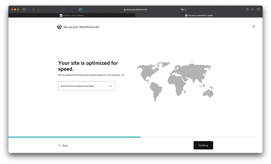Switch to the WordPress Sites tab
Image resolution: width=271 pixels, height=164 pixels.
pos(72,15)
